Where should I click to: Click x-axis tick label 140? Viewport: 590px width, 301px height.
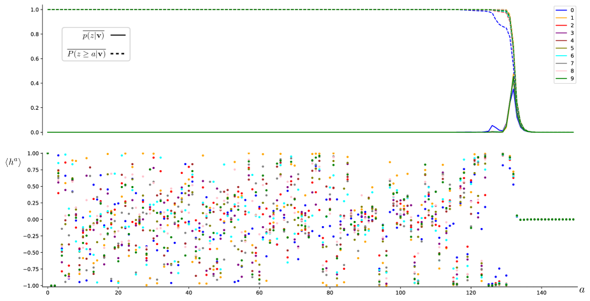[542, 292]
